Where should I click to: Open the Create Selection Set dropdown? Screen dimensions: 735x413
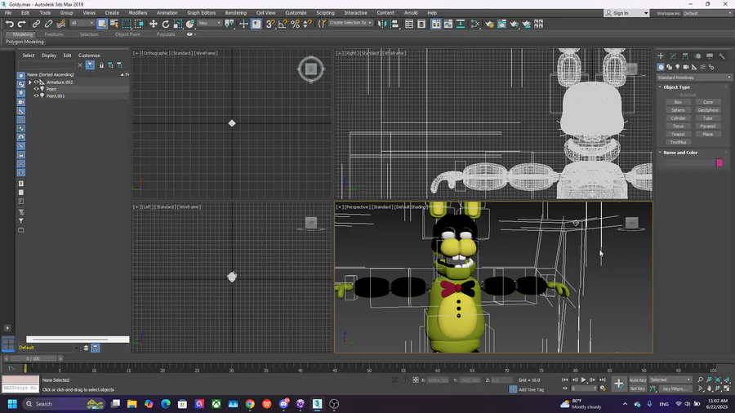tap(350, 23)
